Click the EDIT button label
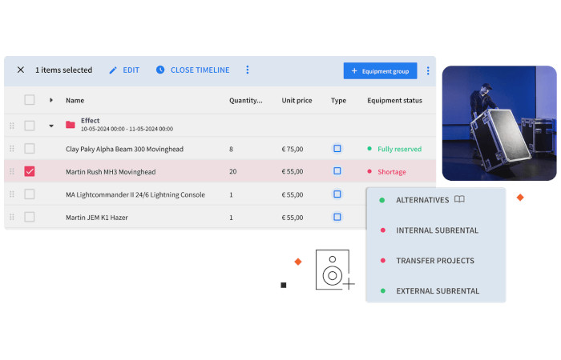Image resolution: width=561 pixels, height=360 pixels. (x=131, y=70)
